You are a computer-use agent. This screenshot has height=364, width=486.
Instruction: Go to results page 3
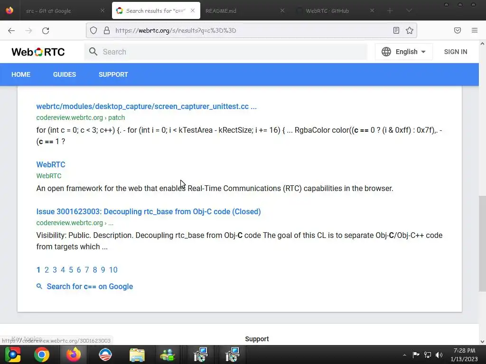55,270
